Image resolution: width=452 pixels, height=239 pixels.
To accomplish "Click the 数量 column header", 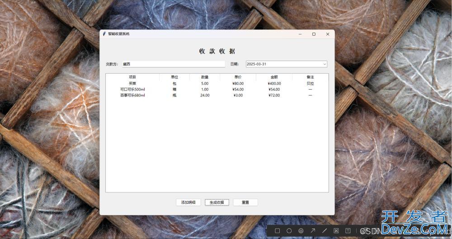I will tap(205, 77).
